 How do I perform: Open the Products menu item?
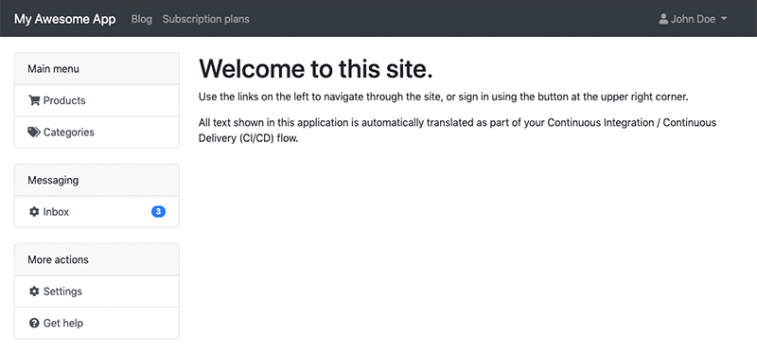[x=97, y=100]
